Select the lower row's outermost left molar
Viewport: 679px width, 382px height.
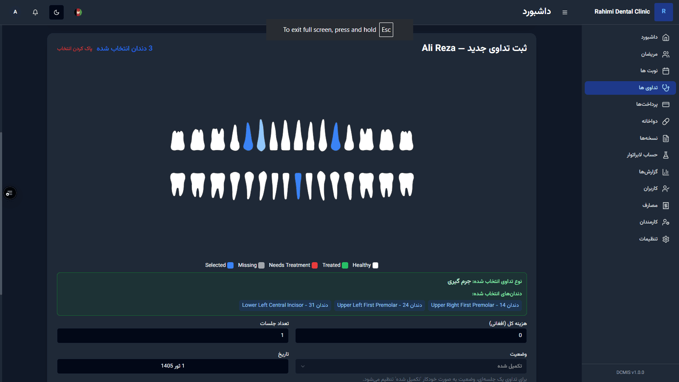(178, 184)
